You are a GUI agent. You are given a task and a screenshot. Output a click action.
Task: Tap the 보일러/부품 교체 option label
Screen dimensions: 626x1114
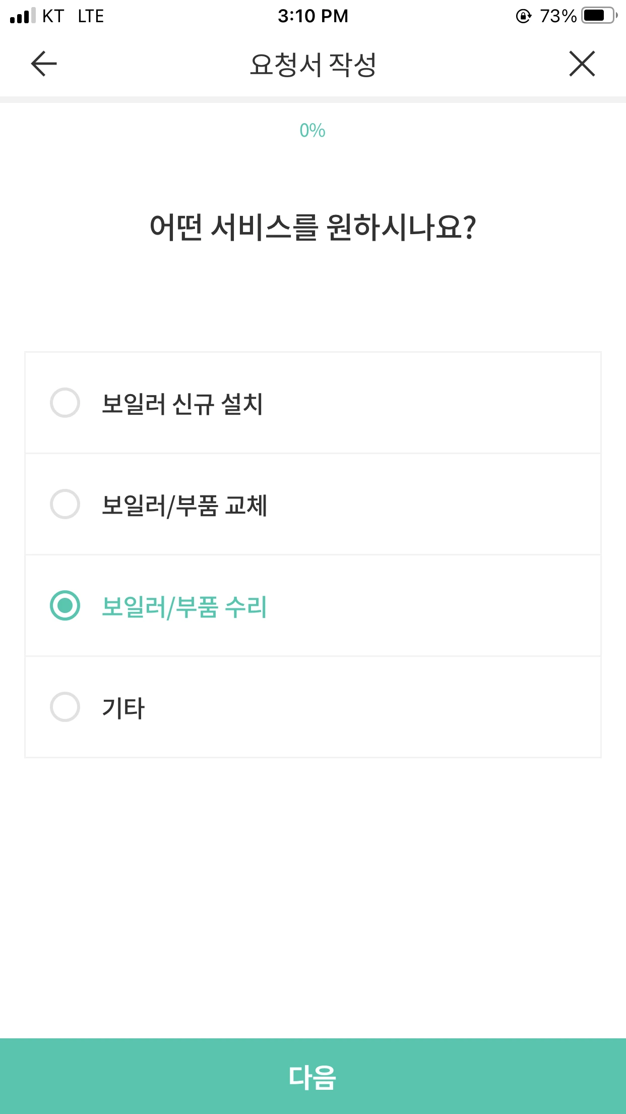(184, 505)
